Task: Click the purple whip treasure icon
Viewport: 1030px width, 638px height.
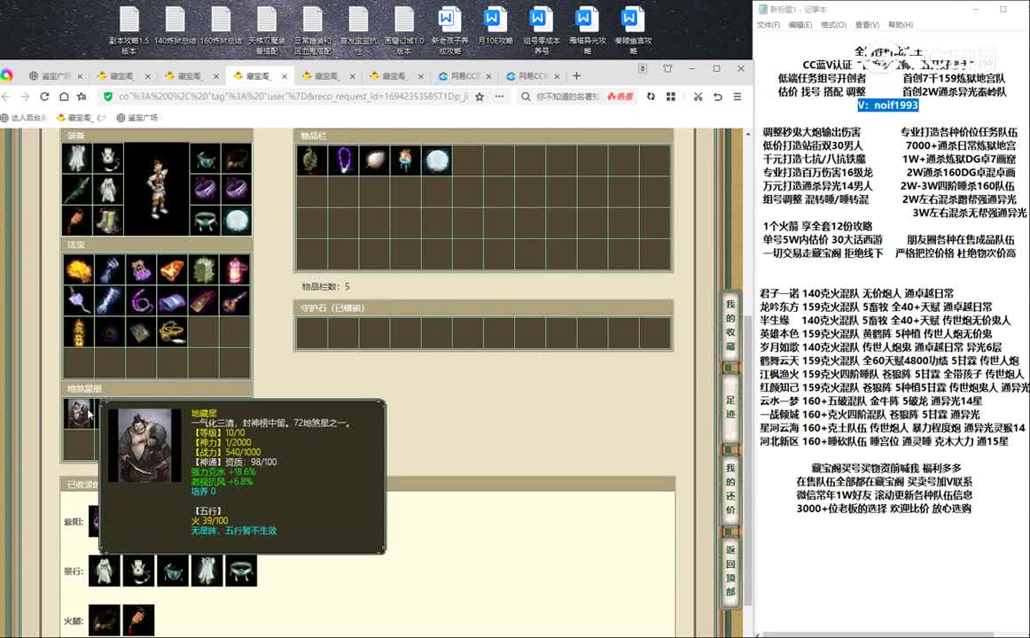Action: tap(141, 301)
